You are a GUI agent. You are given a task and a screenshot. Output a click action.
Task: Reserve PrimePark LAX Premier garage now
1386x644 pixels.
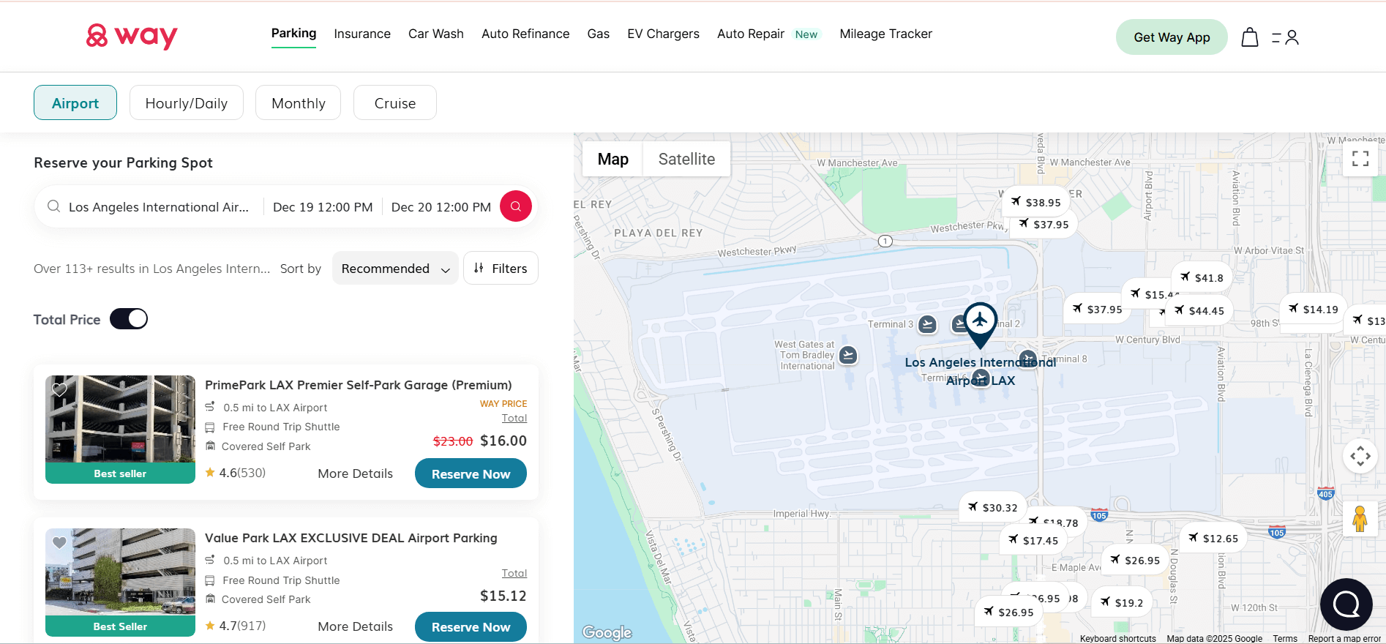click(471, 473)
